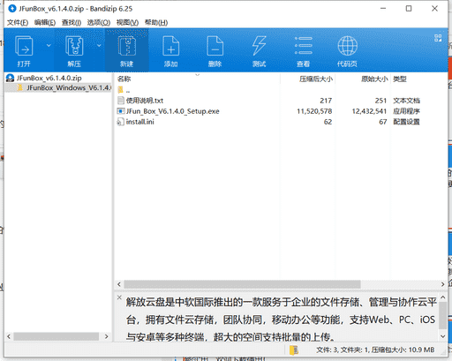Viewport: 452px width, 361px height.
Task: Click the compressed size 11,520,578 cell
Action: point(314,111)
